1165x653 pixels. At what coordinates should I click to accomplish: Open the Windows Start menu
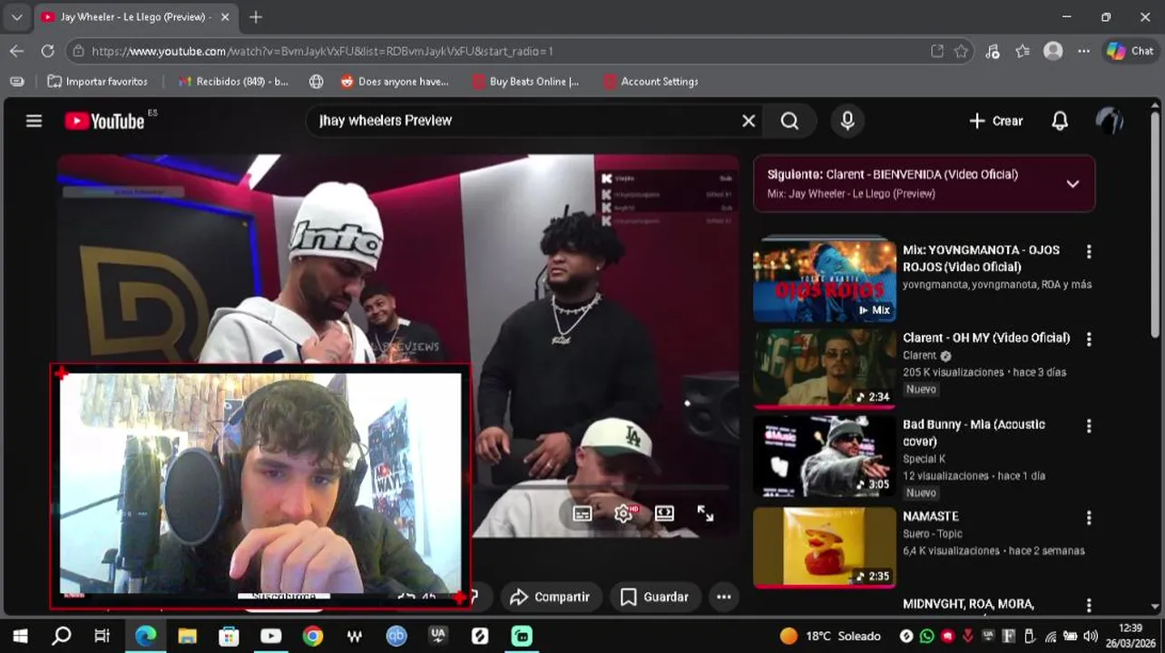tap(20, 636)
